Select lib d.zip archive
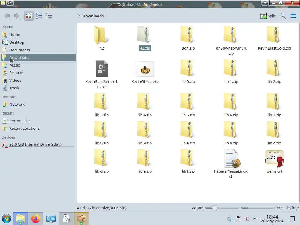 (x=102, y=161)
